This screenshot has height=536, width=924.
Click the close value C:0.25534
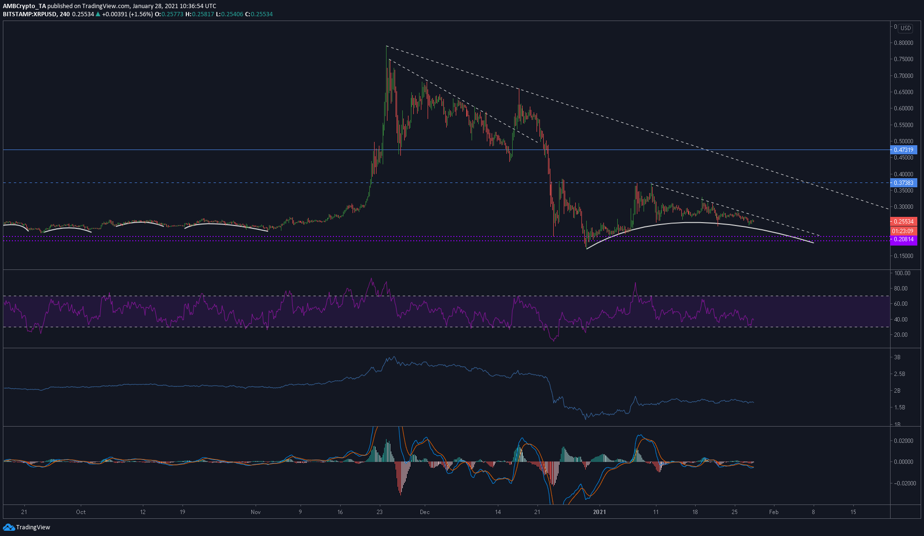pyautogui.click(x=258, y=14)
